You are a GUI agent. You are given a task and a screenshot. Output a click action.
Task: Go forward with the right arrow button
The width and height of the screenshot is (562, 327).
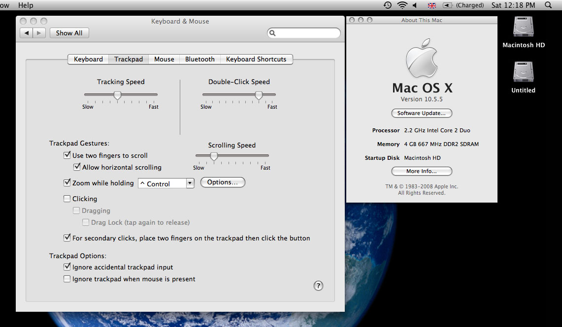coord(39,33)
